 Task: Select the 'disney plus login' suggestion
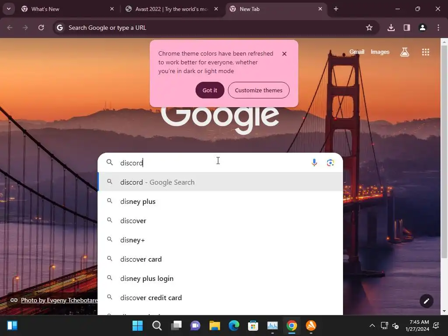(x=220, y=278)
